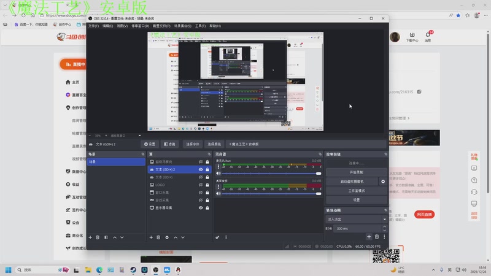The width and height of the screenshot is (491, 276).
Task: Unlock the LOGO source
Action: tap(207, 185)
